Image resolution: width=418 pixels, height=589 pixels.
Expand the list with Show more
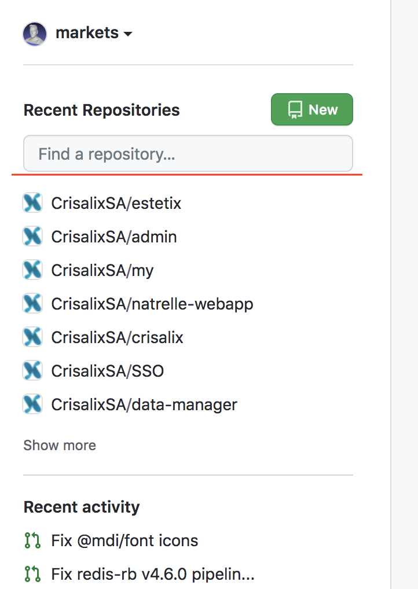(60, 445)
